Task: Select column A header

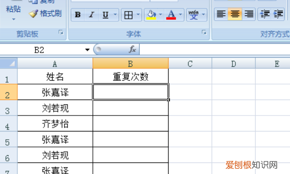Action: tap(55, 63)
